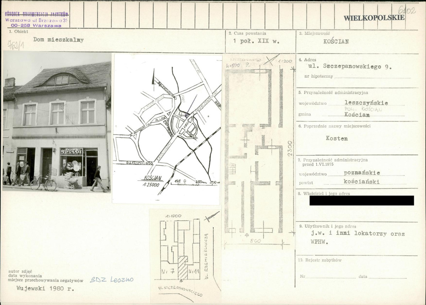Click the former name 'Kosten'
The width and height of the screenshot is (426, 305).
pyautogui.click(x=337, y=138)
